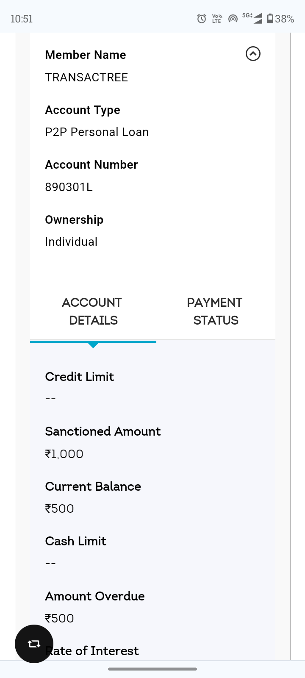
Task: Tap the account number 890301L
Action: point(69,187)
